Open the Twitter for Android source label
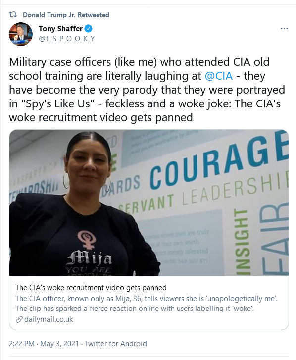This screenshot has height=360, width=296. [x=116, y=344]
